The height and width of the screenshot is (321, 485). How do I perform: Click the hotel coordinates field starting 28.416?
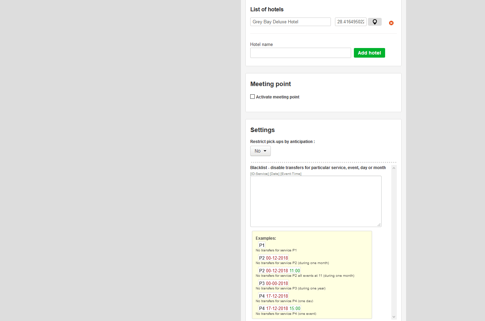(350, 22)
